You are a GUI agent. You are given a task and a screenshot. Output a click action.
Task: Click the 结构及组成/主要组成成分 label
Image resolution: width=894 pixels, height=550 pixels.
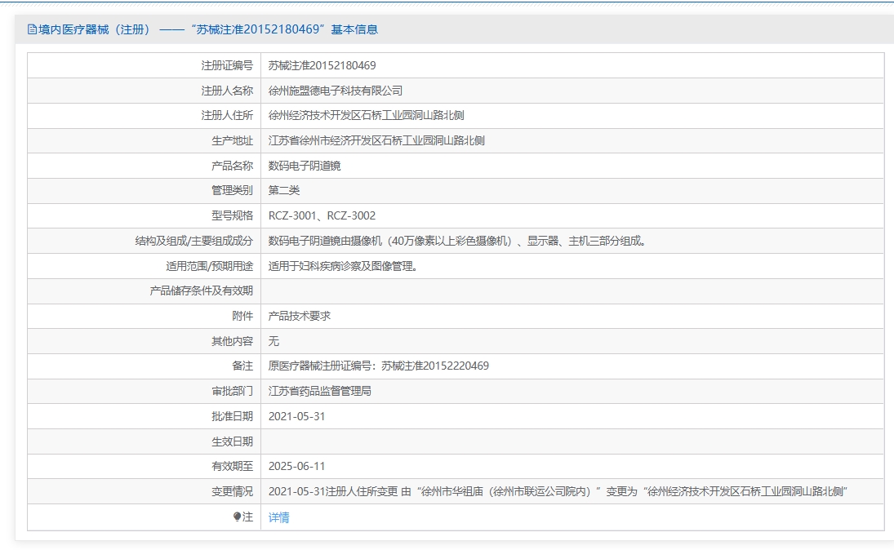193,241
